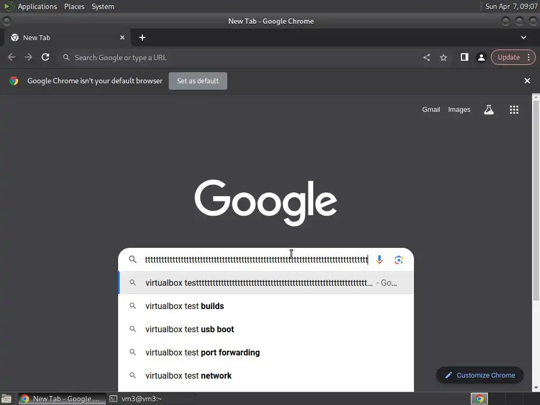
Task: Select first suggestion virtualbox testtttt
Action: (x=266, y=283)
